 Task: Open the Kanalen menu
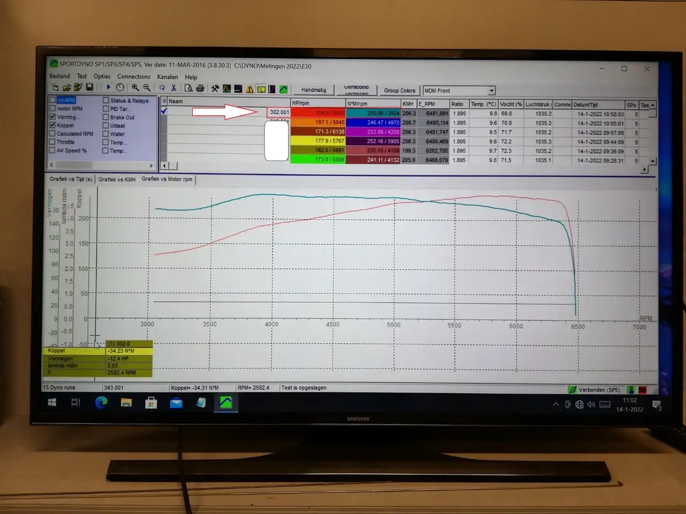167,77
